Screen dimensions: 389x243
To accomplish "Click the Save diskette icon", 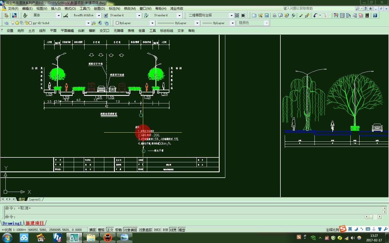I will [267, 15].
